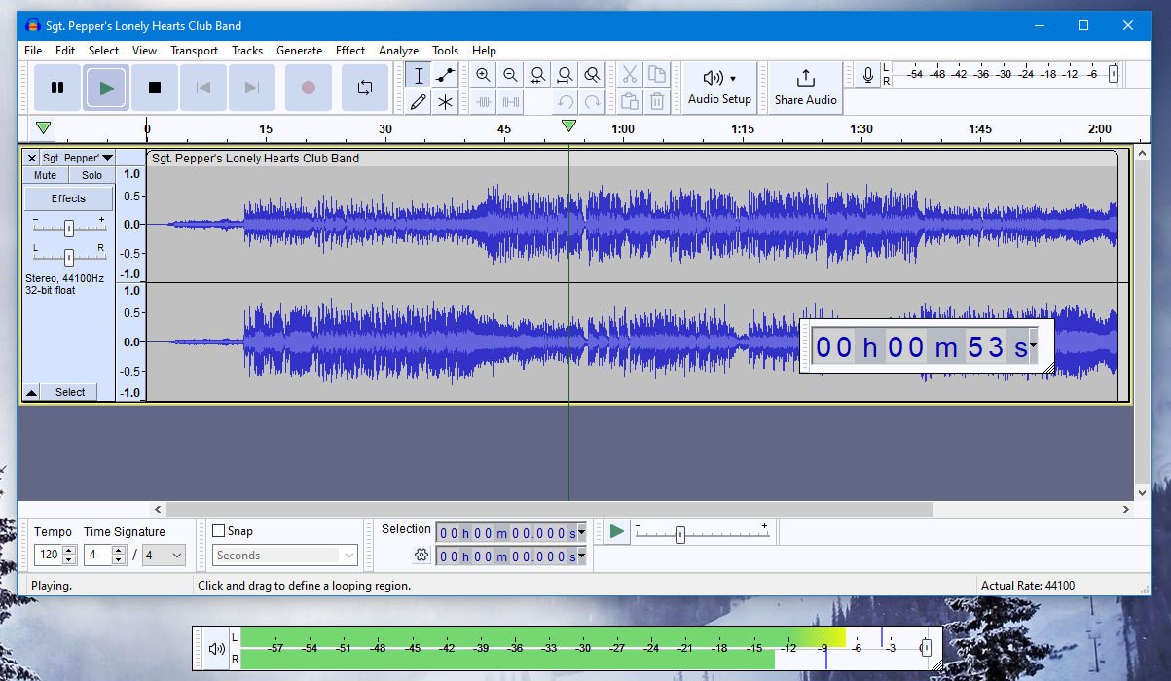Adjust the playback speed slider
Viewport: 1171px width, 681px height.
pos(680,534)
